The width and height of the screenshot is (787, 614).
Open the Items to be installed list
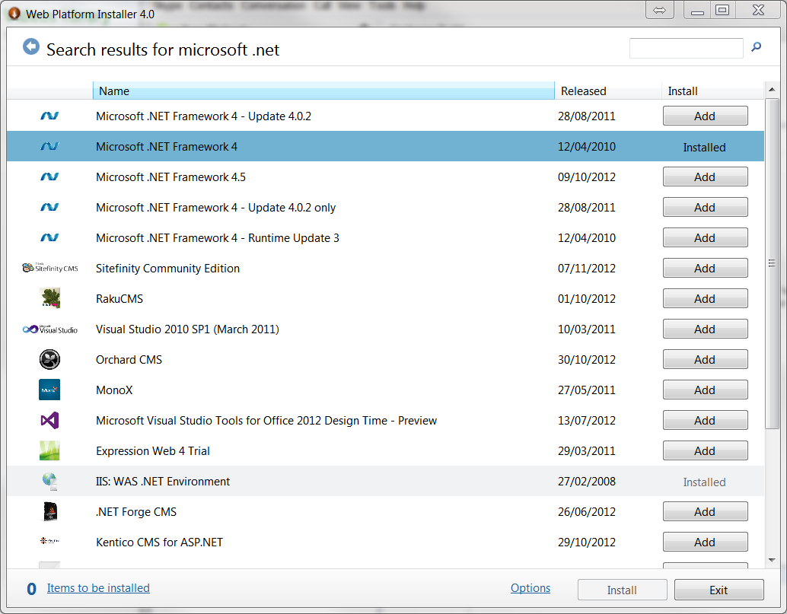pos(98,587)
